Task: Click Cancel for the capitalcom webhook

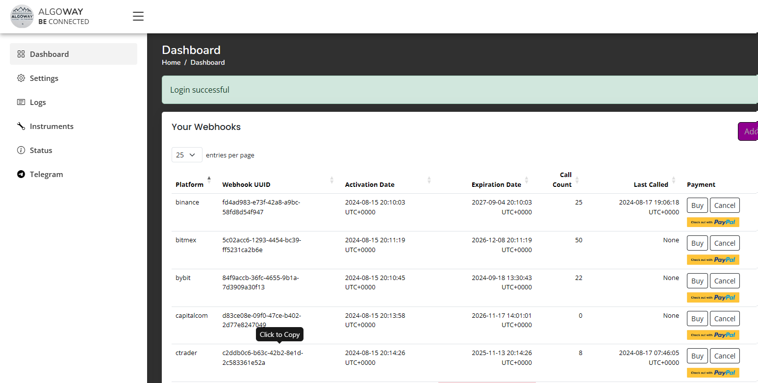Action: (725, 319)
